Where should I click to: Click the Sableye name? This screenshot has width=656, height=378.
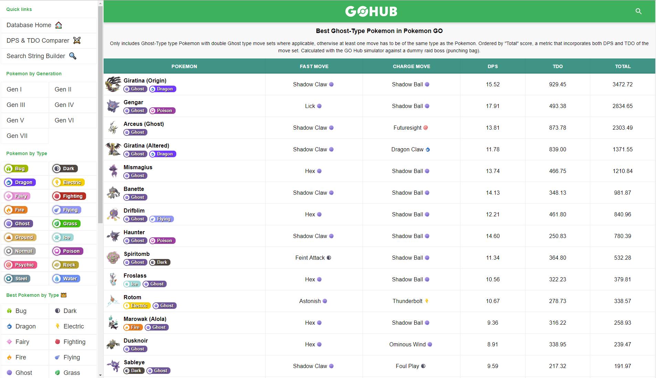pos(134,362)
